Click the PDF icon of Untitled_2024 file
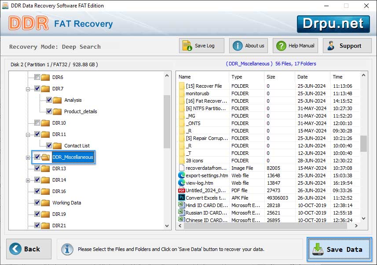Viewport: 377px width, 265px height. pos(182,190)
